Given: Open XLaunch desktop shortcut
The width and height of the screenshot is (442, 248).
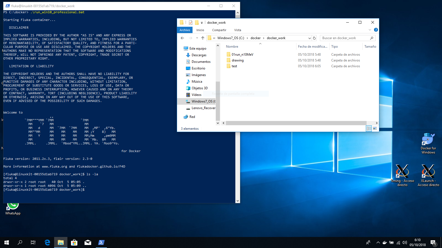Looking at the screenshot, I should [428, 176].
